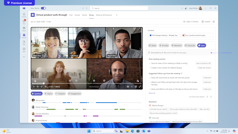The width and height of the screenshot is (238, 134).
Task: Expand the list with Show all
Action: coord(152,93)
